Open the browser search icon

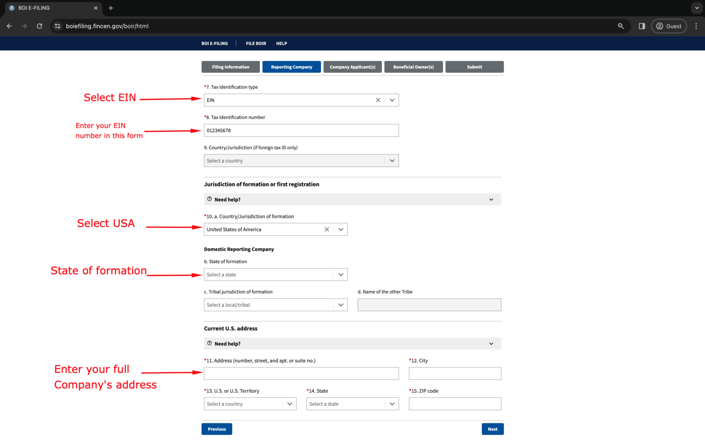pos(621,26)
